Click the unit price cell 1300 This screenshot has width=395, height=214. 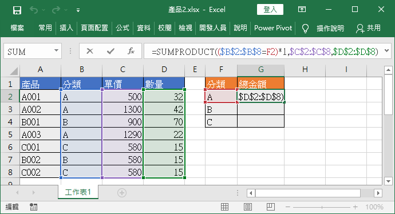123,109
